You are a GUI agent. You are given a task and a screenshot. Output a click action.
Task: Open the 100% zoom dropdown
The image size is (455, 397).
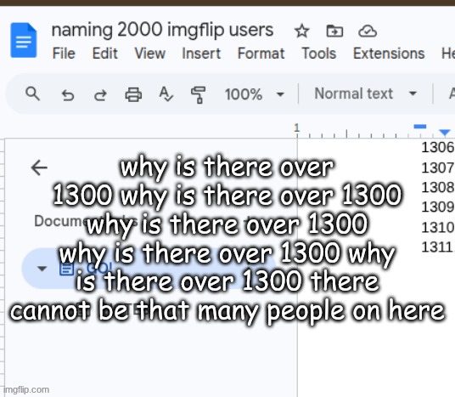click(x=254, y=94)
